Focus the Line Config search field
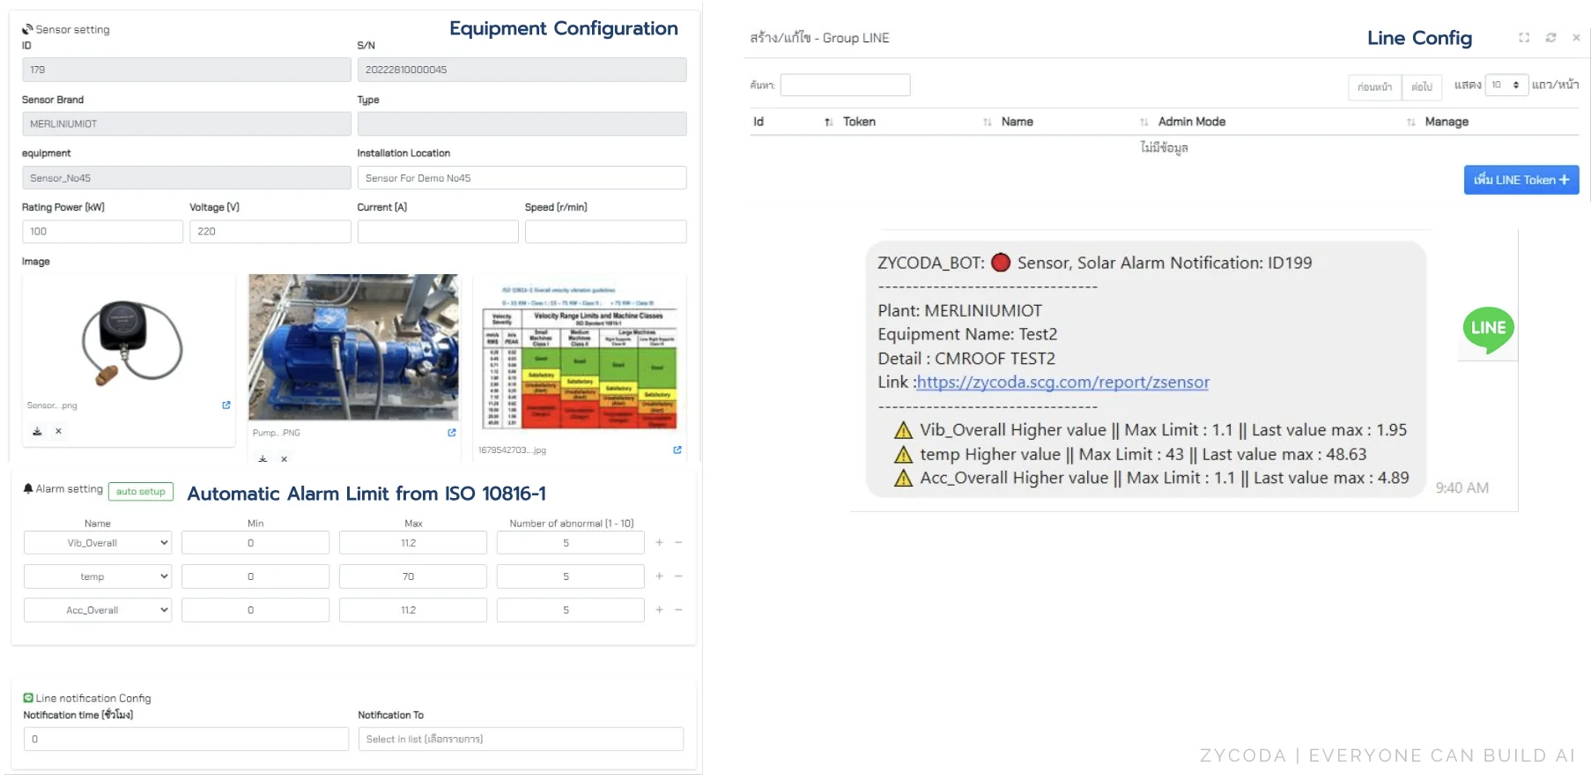This screenshot has height=781, width=1591. tap(845, 85)
